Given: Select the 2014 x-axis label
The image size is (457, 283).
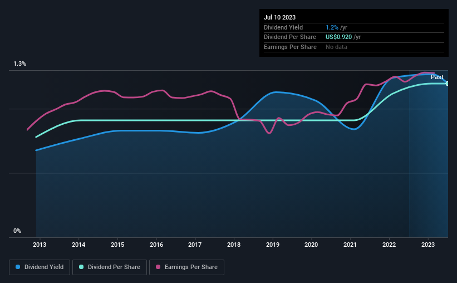Looking at the screenshot, I should tap(78, 245).
